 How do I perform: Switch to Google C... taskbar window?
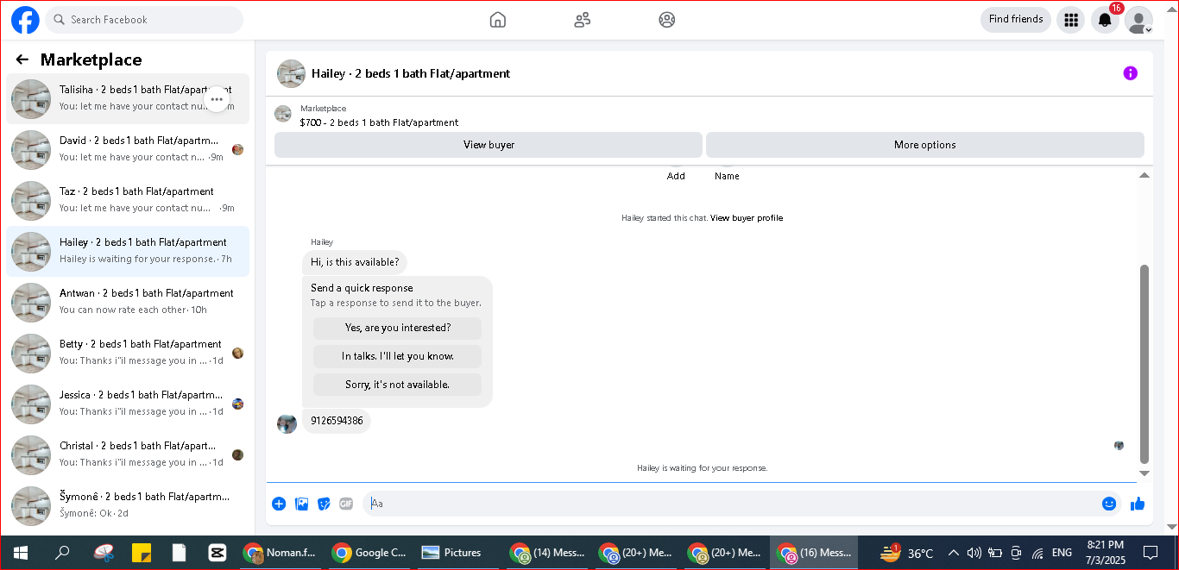369,553
